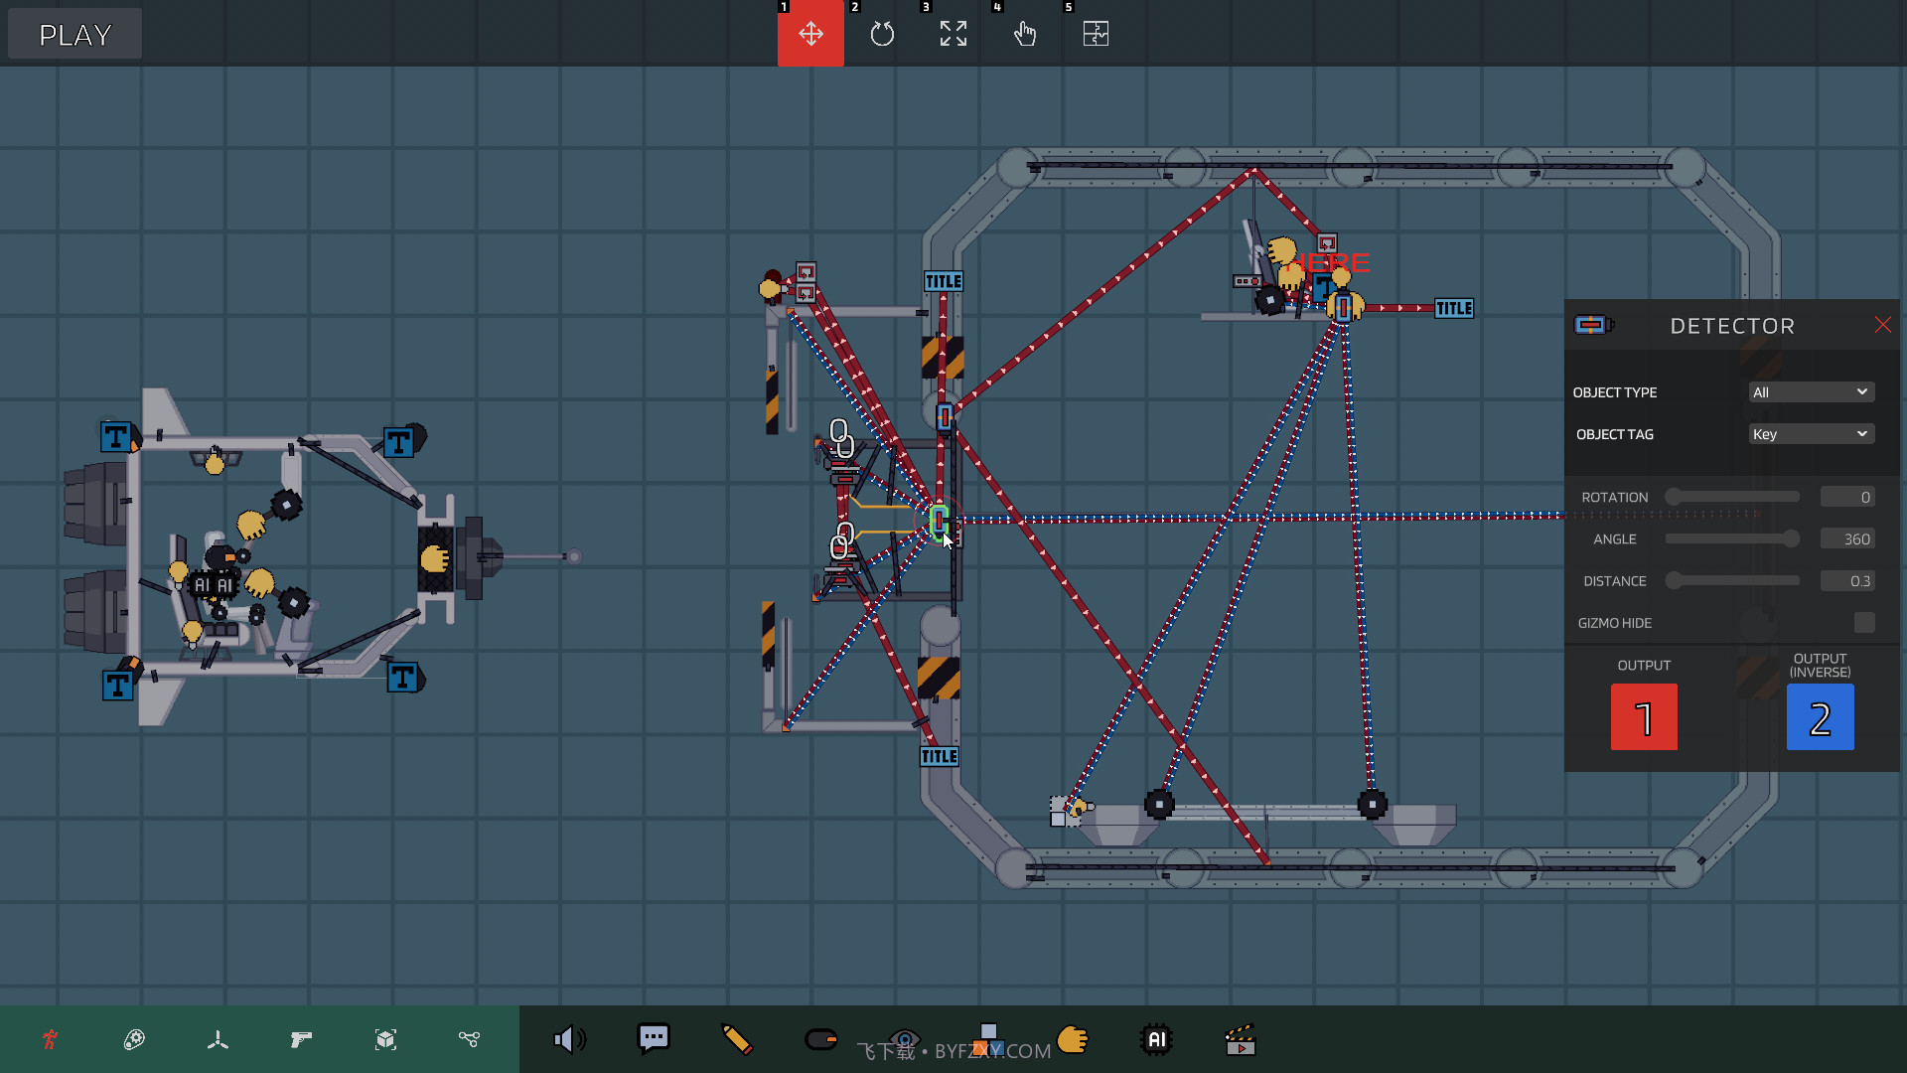Viewport: 1907px width, 1073px height.
Task: Select the gun category icon
Action: click(301, 1039)
